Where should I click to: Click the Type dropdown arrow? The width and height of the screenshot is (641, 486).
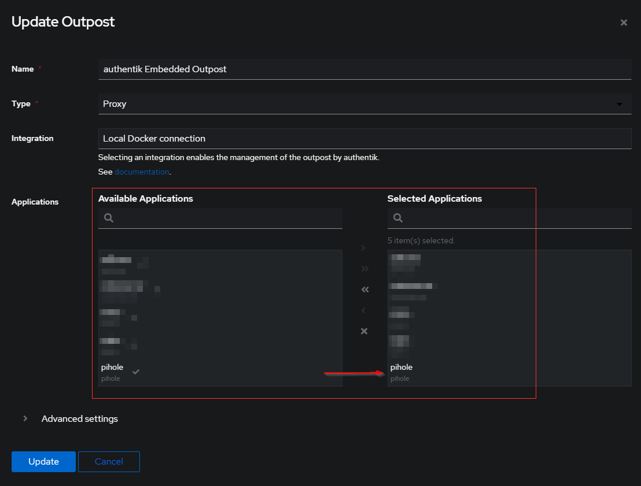(x=620, y=104)
